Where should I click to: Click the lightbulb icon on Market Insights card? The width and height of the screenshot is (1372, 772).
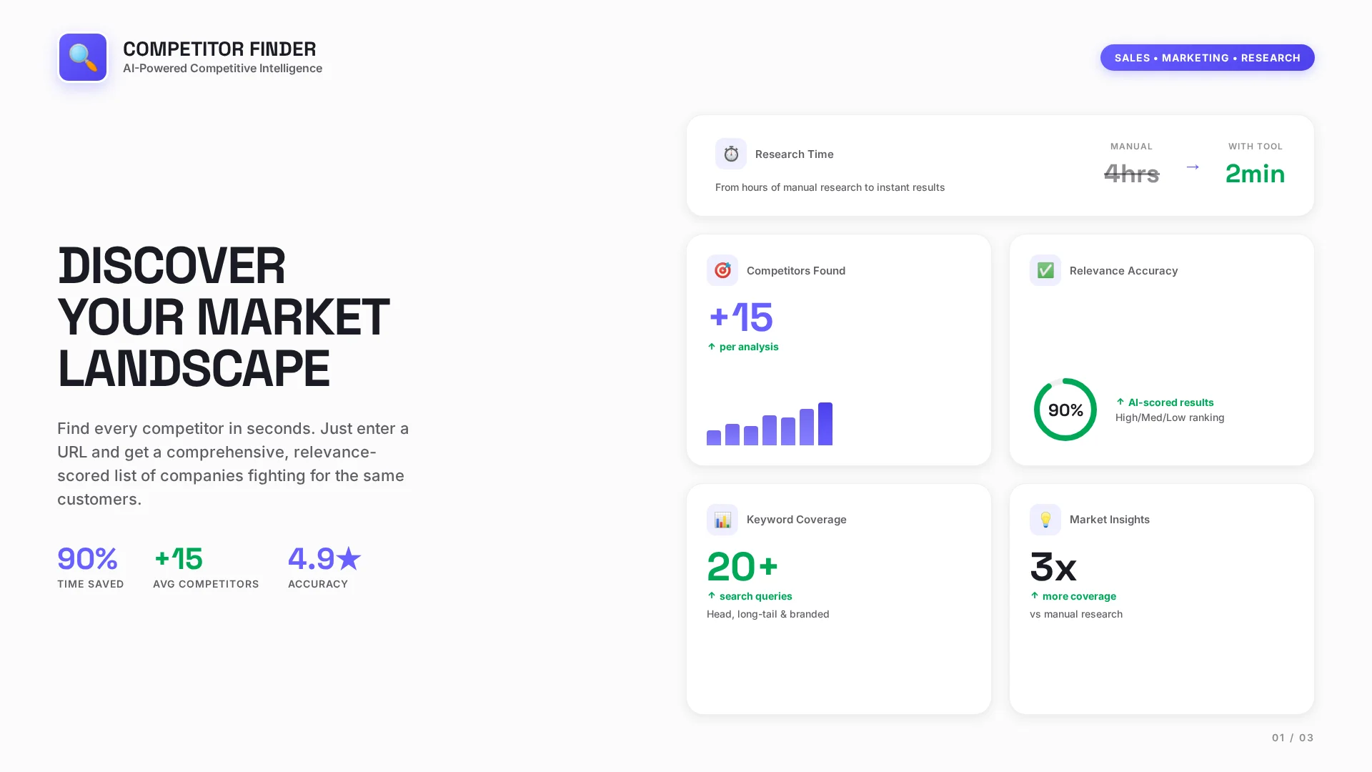point(1045,520)
